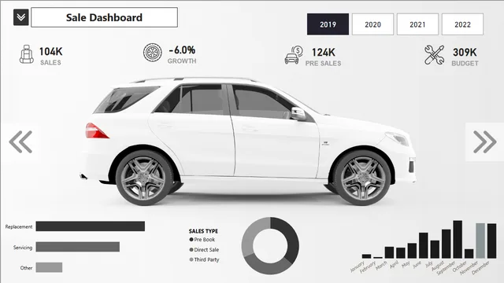Click the 309K budget value
The image size is (504, 283).
465,53
